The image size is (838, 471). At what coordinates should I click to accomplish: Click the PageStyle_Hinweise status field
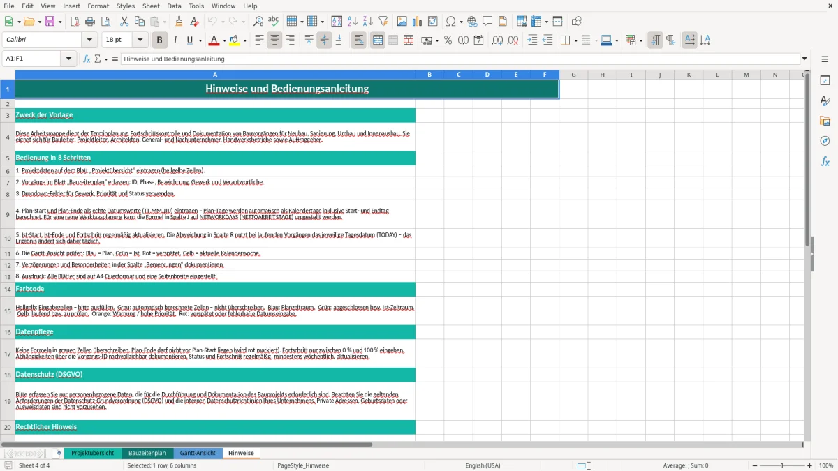(303, 465)
